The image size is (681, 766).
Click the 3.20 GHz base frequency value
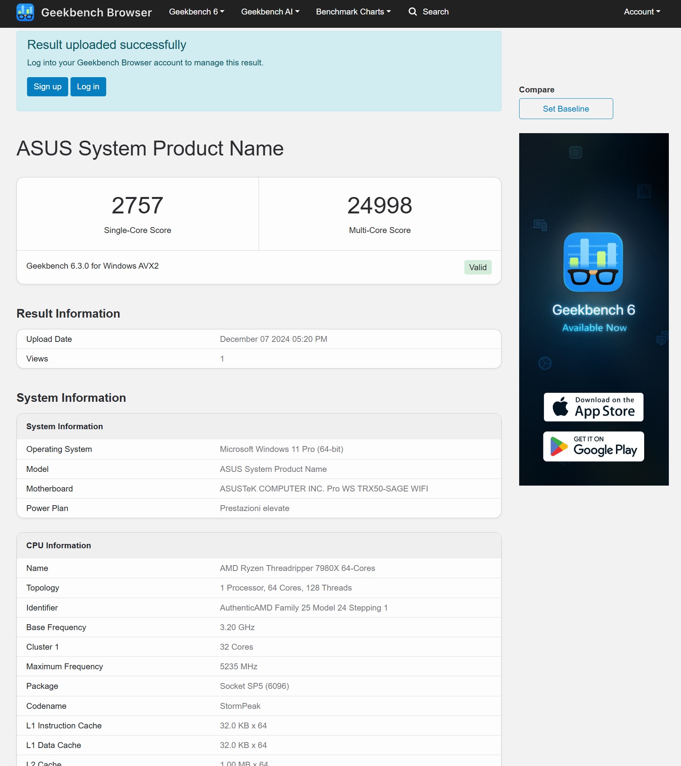pyautogui.click(x=237, y=627)
